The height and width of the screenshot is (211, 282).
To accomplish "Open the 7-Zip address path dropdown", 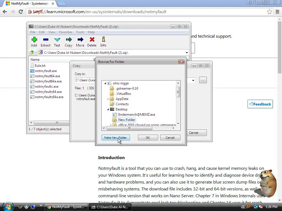I will (187, 52).
